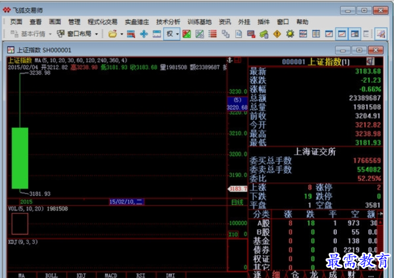This screenshot has height=278, width=394.
Task: Click the yellow diamond warning icon
Action: 277,34
